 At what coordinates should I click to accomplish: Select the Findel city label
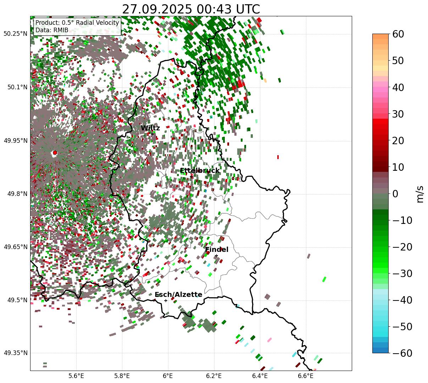[217, 250]
